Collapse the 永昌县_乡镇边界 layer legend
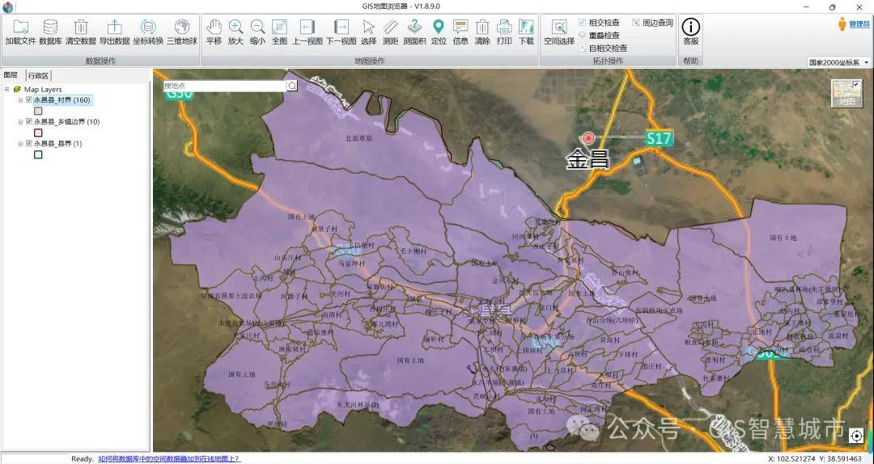Screen dimensions: 874x464 pyautogui.click(x=20, y=122)
